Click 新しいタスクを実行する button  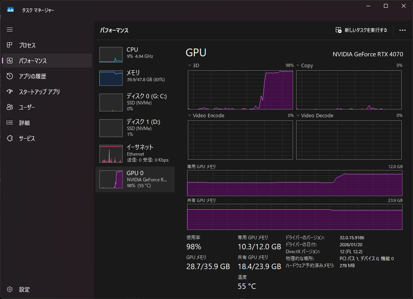tap(361, 30)
